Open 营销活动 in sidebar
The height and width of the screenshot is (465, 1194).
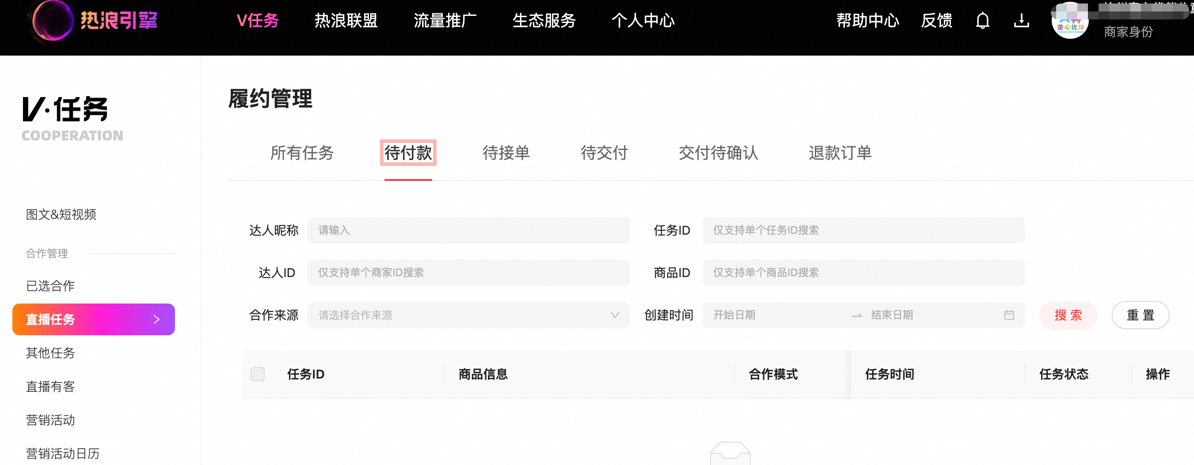coord(50,420)
